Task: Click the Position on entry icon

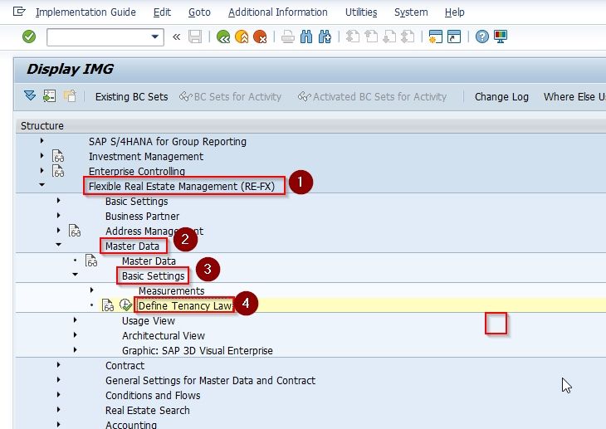Action: [x=50, y=96]
